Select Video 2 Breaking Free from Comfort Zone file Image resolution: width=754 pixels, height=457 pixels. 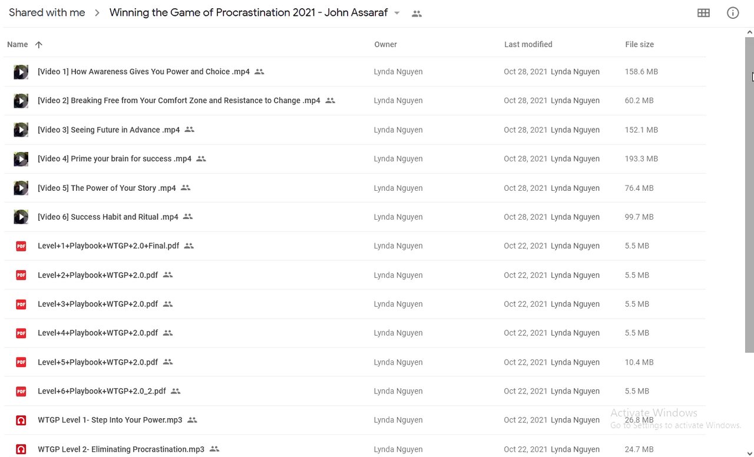pos(178,101)
